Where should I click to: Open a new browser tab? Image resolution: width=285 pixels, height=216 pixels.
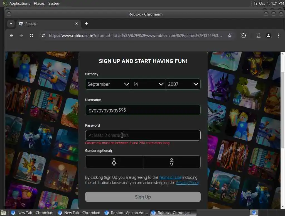[87, 24]
